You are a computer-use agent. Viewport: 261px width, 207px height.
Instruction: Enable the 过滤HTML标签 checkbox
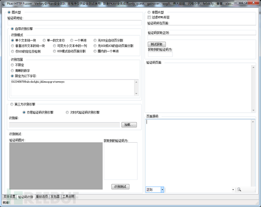[x=149, y=17]
